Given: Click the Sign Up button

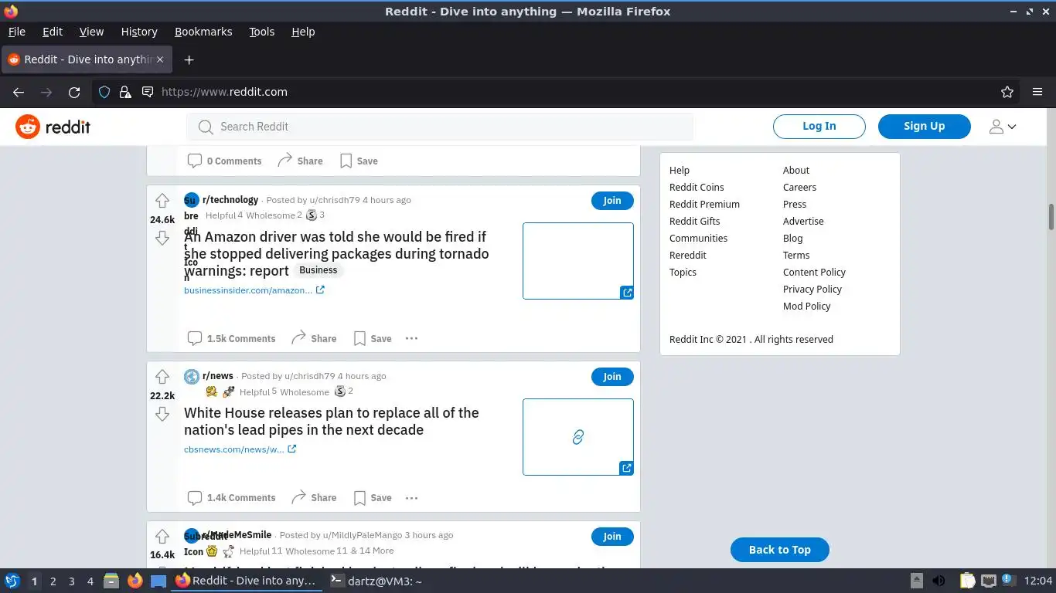Looking at the screenshot, I should pyautogui.click(x=924, y=127).
